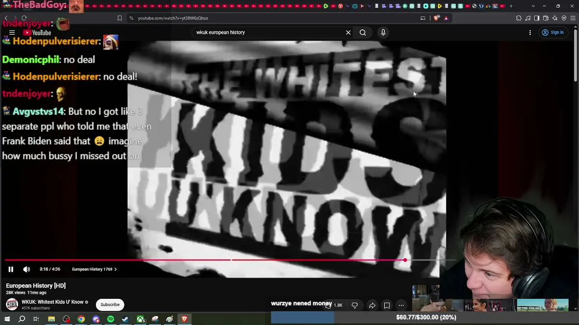Open the 'European History 1769' chapter list

(94, 269)
